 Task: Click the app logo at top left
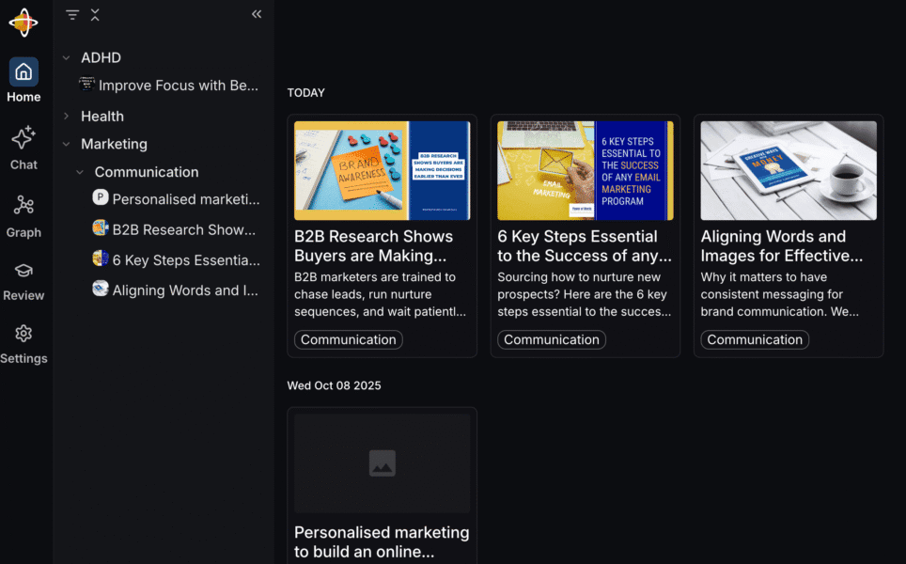coord(23,23)
